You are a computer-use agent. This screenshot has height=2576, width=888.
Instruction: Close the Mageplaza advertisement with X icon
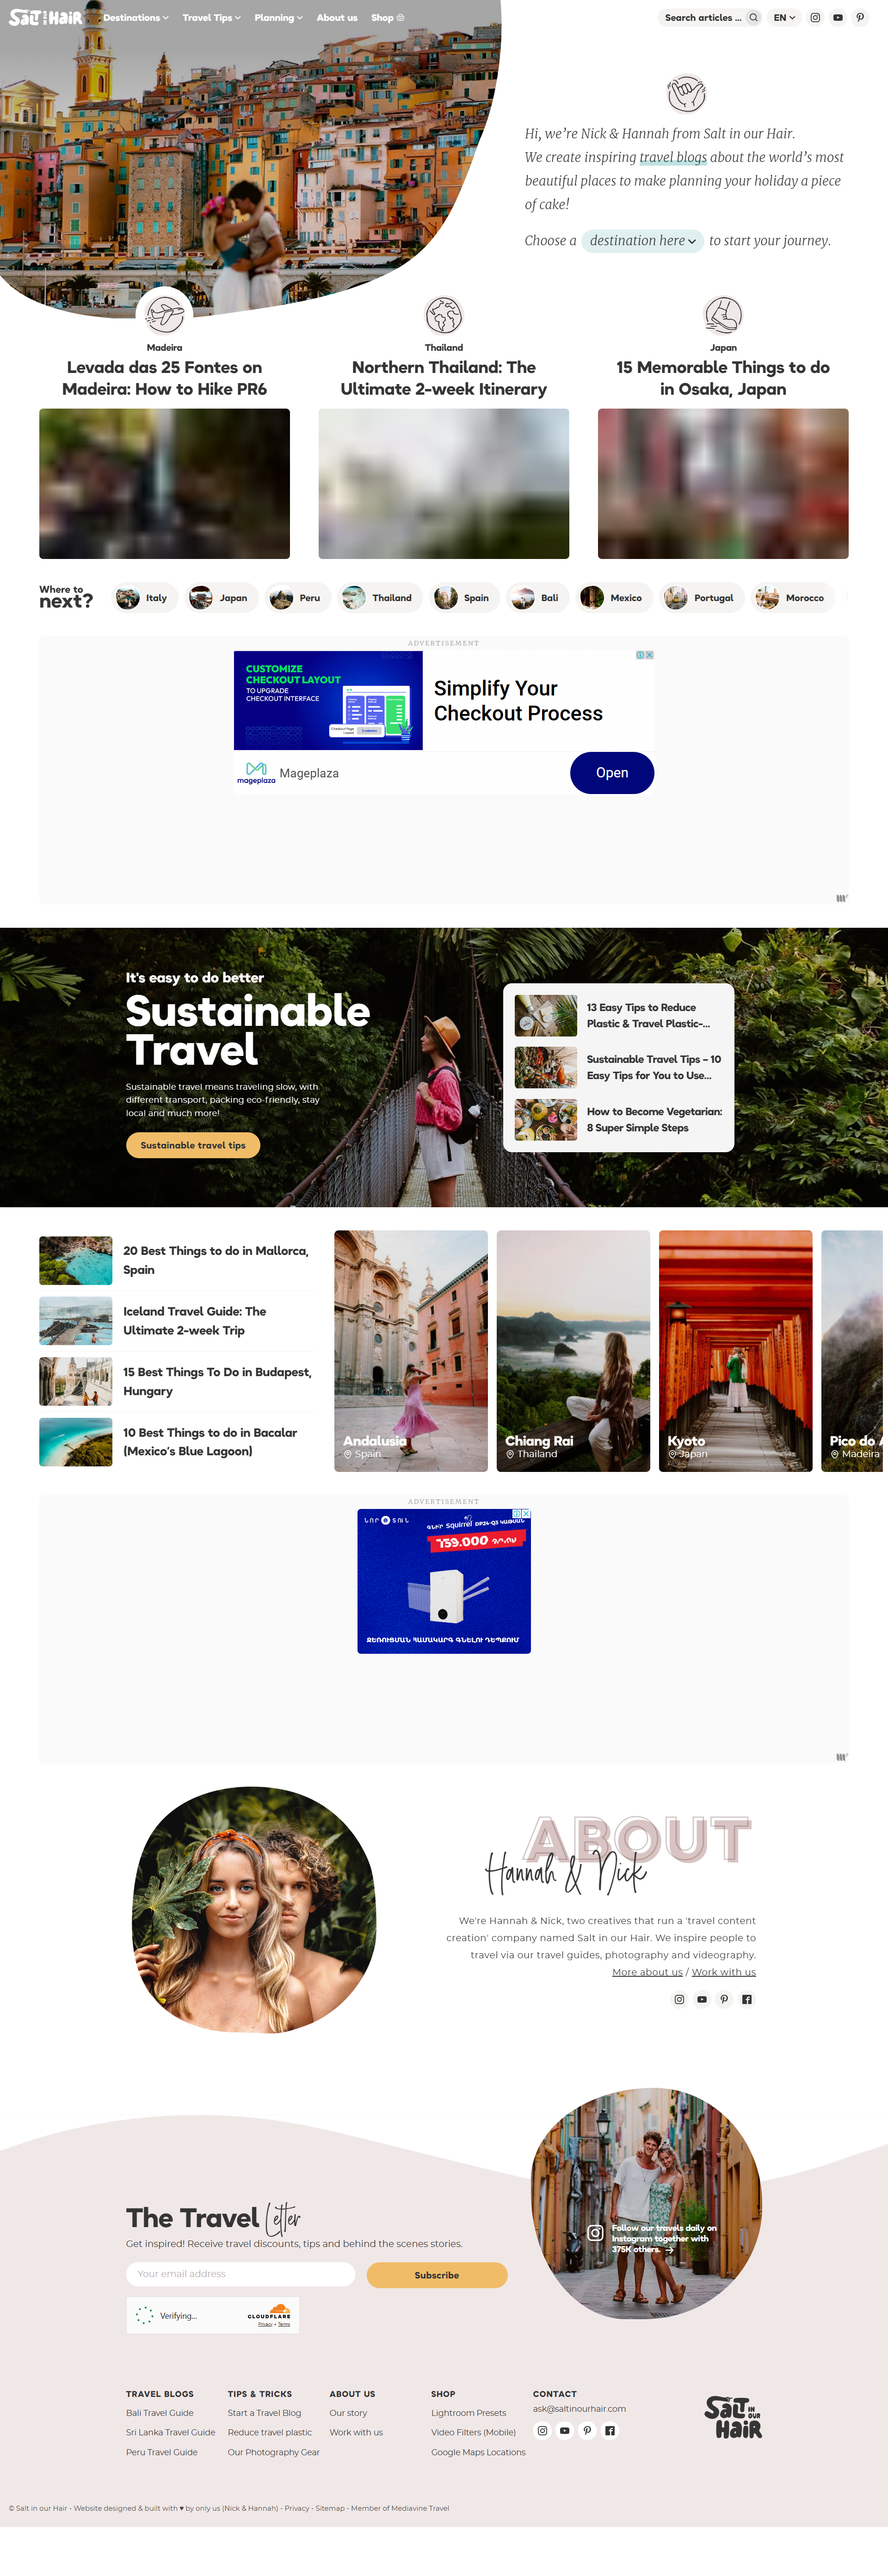(x=650, y=655)
